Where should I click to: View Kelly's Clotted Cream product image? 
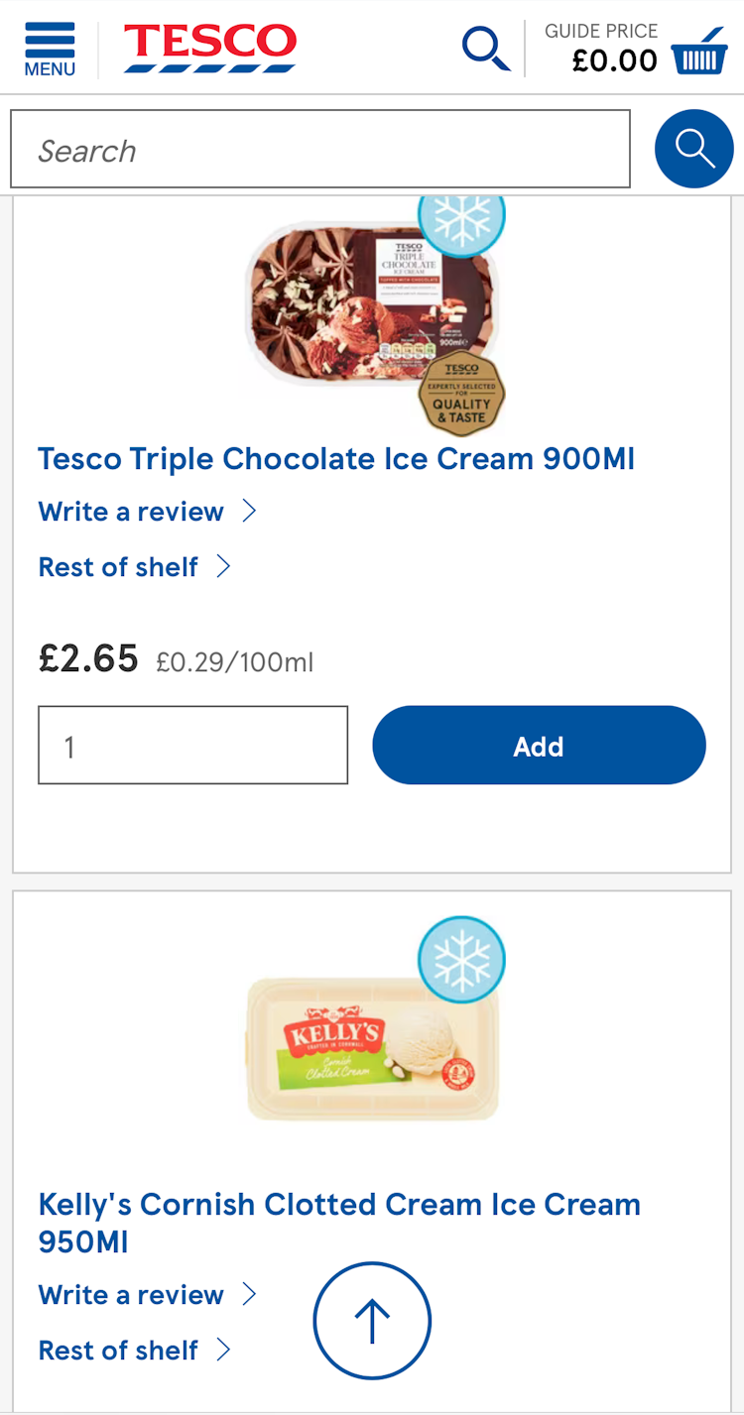pos(372,1049)
